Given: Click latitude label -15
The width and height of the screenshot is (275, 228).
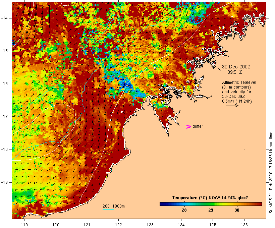Looking at the screenshot, I should click(4, 51).
